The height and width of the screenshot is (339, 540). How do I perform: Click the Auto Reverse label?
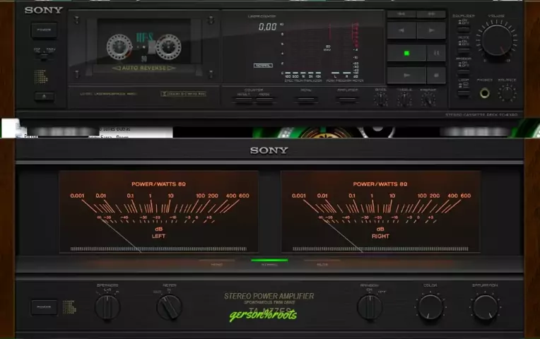(143, 68)
